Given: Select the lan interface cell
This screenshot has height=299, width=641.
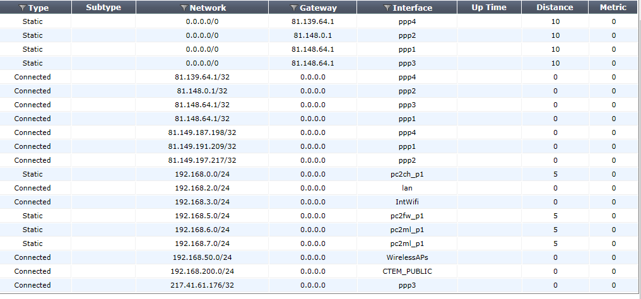Looking at the screenshot, I should click(x=407, y=188).
